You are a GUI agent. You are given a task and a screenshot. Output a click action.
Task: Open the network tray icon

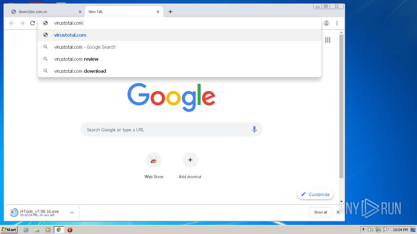pos(378,230)
